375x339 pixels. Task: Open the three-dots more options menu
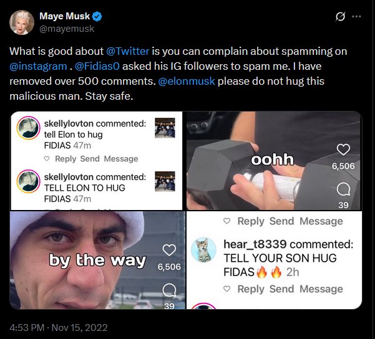pos(357,17)
